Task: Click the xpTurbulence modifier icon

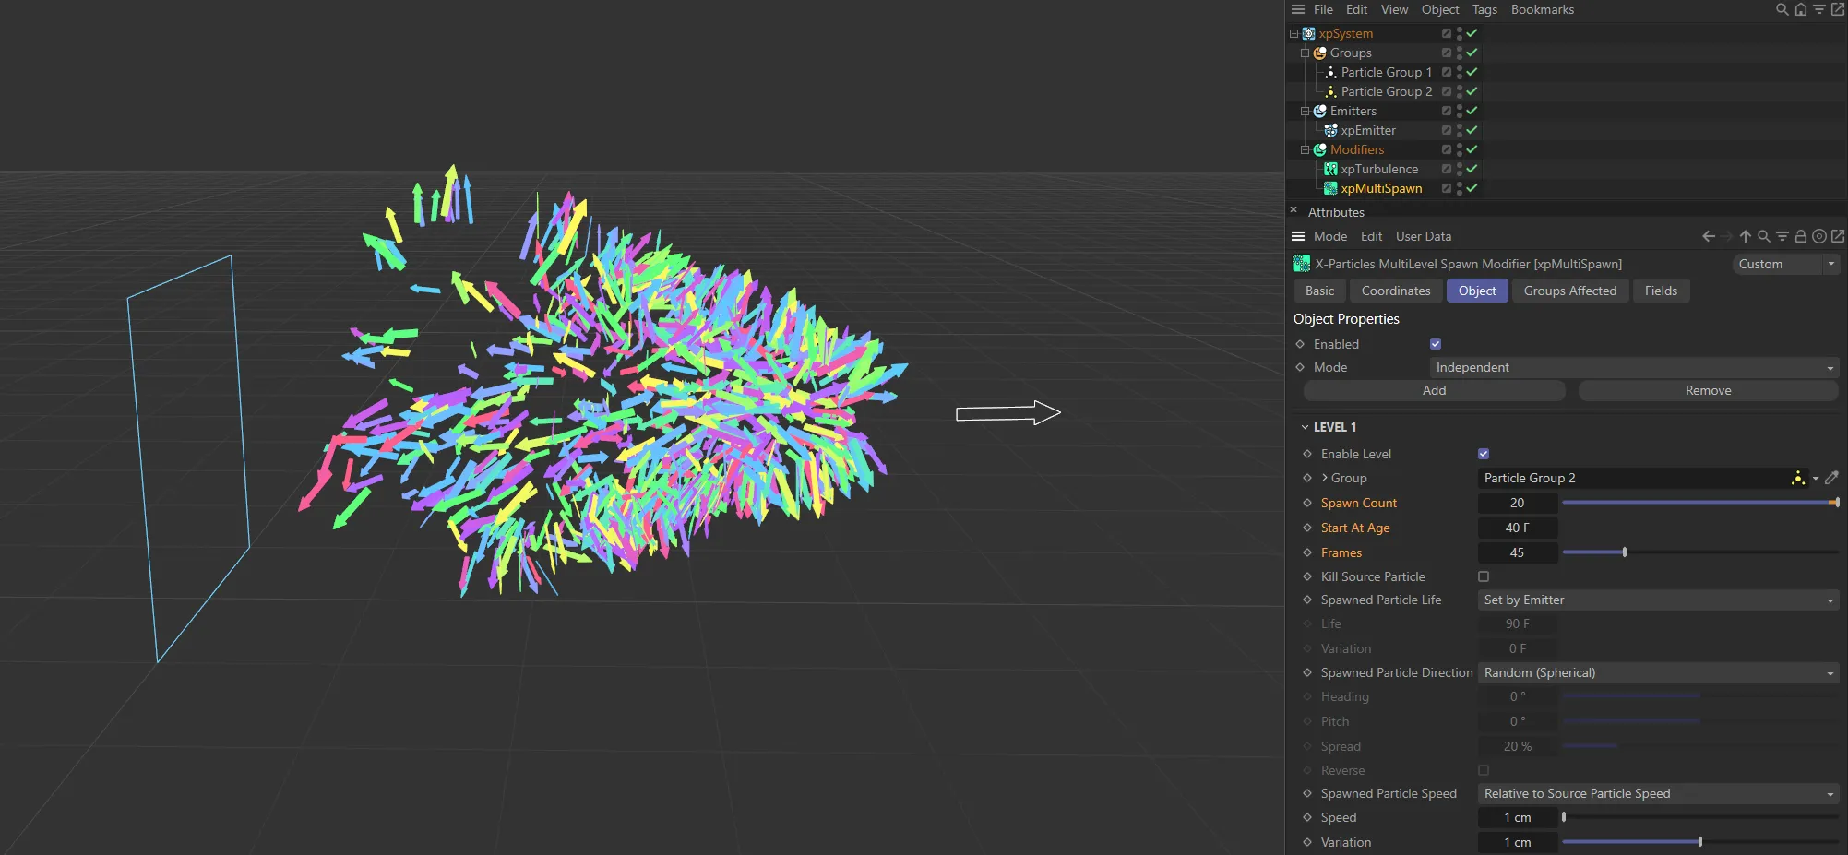Action: (x=1330, y=169)
